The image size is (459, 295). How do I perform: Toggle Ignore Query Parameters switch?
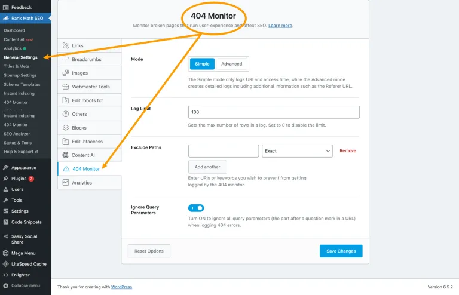click(x=196, y=208)
